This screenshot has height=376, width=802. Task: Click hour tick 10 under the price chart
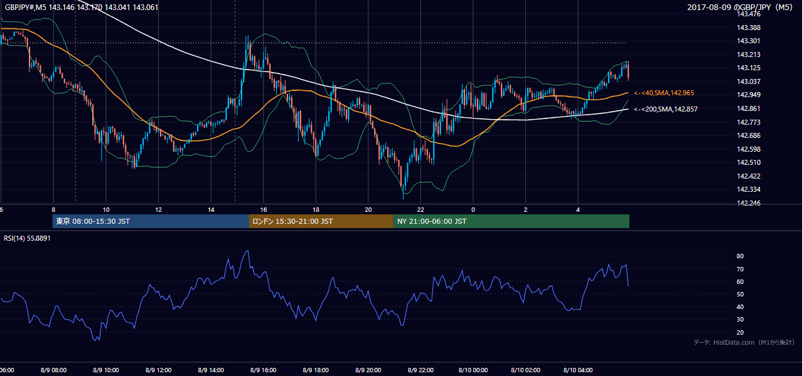pyautogui.click(x=106, y=210)
